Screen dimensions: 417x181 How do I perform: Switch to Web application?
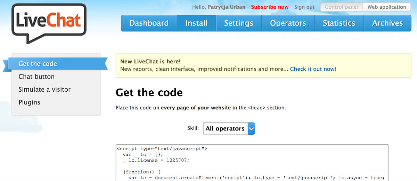387,7
